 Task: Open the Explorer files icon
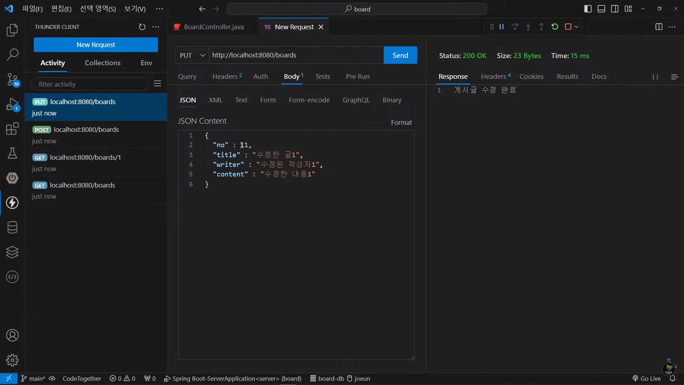12,30
